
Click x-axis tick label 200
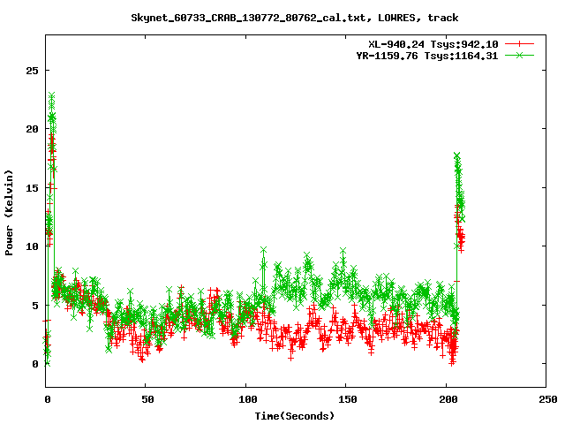448,399
